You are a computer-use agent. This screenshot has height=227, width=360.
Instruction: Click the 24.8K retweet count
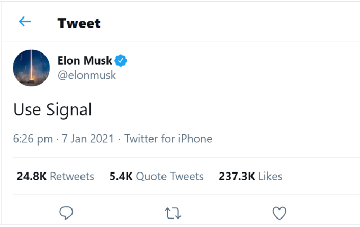(x=32, y=177)
